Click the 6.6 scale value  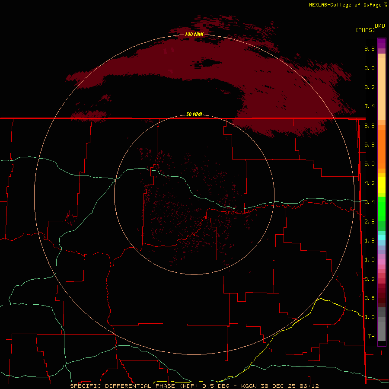pyautogui.click(x=370, y=125)
